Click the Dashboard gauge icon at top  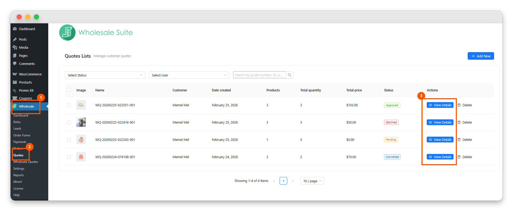(x=15, y=29)
